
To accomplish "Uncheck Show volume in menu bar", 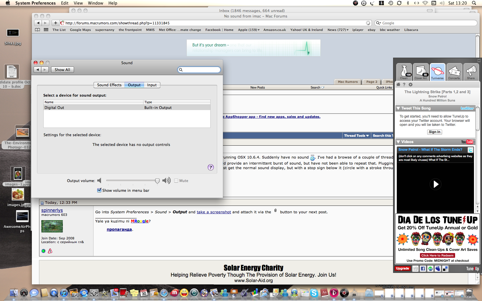I will tap(99, 190).
